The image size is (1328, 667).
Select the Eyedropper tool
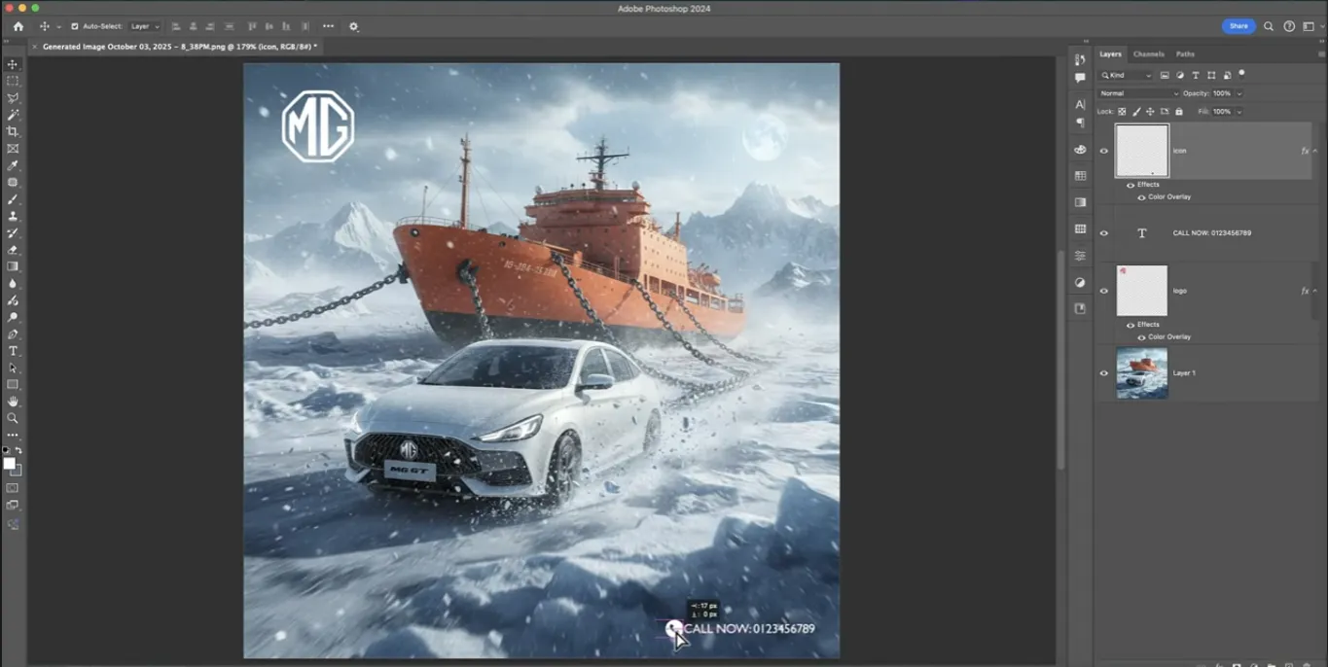13,165
